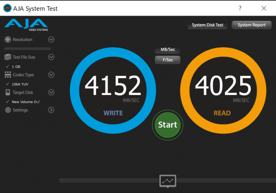Open the graph view icon at bottom
276x193 pixels.
click(x=168, y=181)
